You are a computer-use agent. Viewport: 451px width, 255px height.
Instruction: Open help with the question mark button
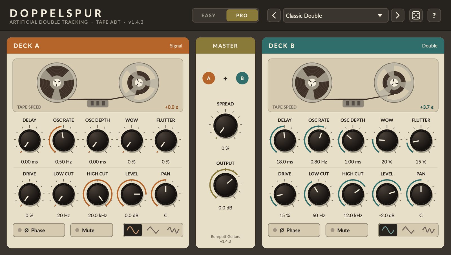click(434, 15)
